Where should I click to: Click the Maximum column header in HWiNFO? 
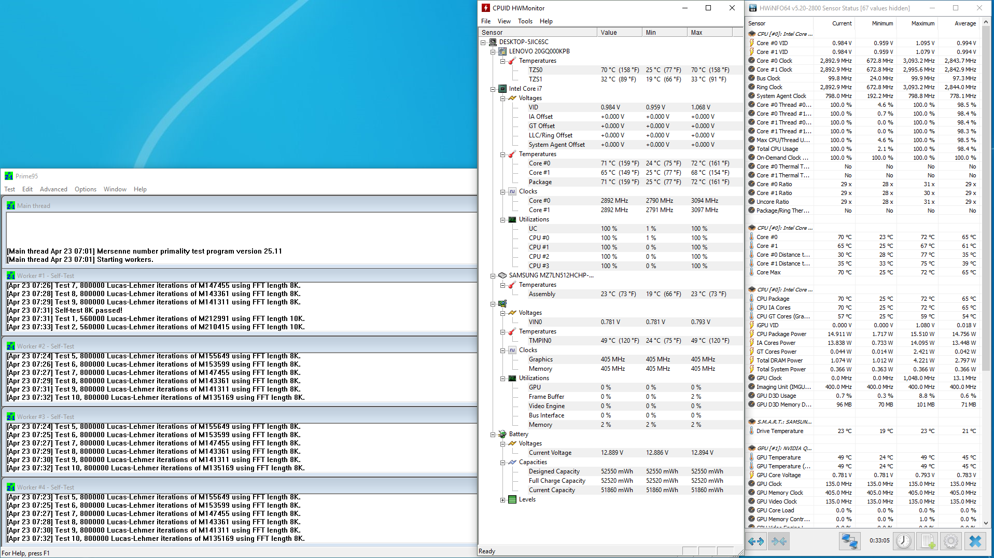917,23
